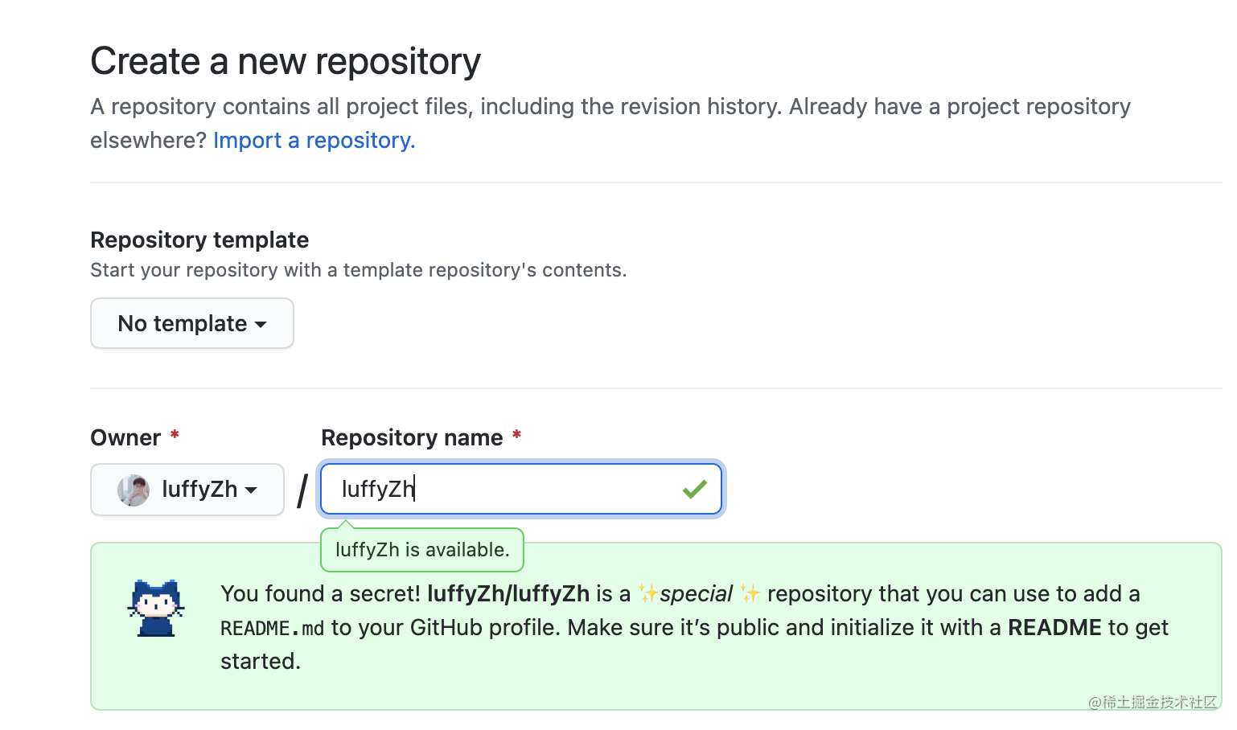Click the 'Owner' field label

[x=125, y=437]
